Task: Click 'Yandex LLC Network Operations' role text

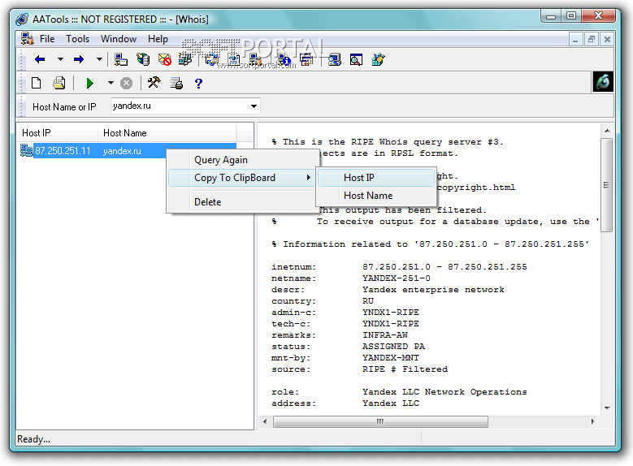Action: pyautogui.click(x=444, y=391)
